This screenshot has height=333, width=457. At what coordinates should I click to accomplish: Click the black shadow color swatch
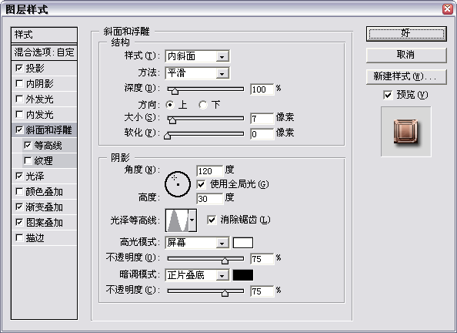243,275
